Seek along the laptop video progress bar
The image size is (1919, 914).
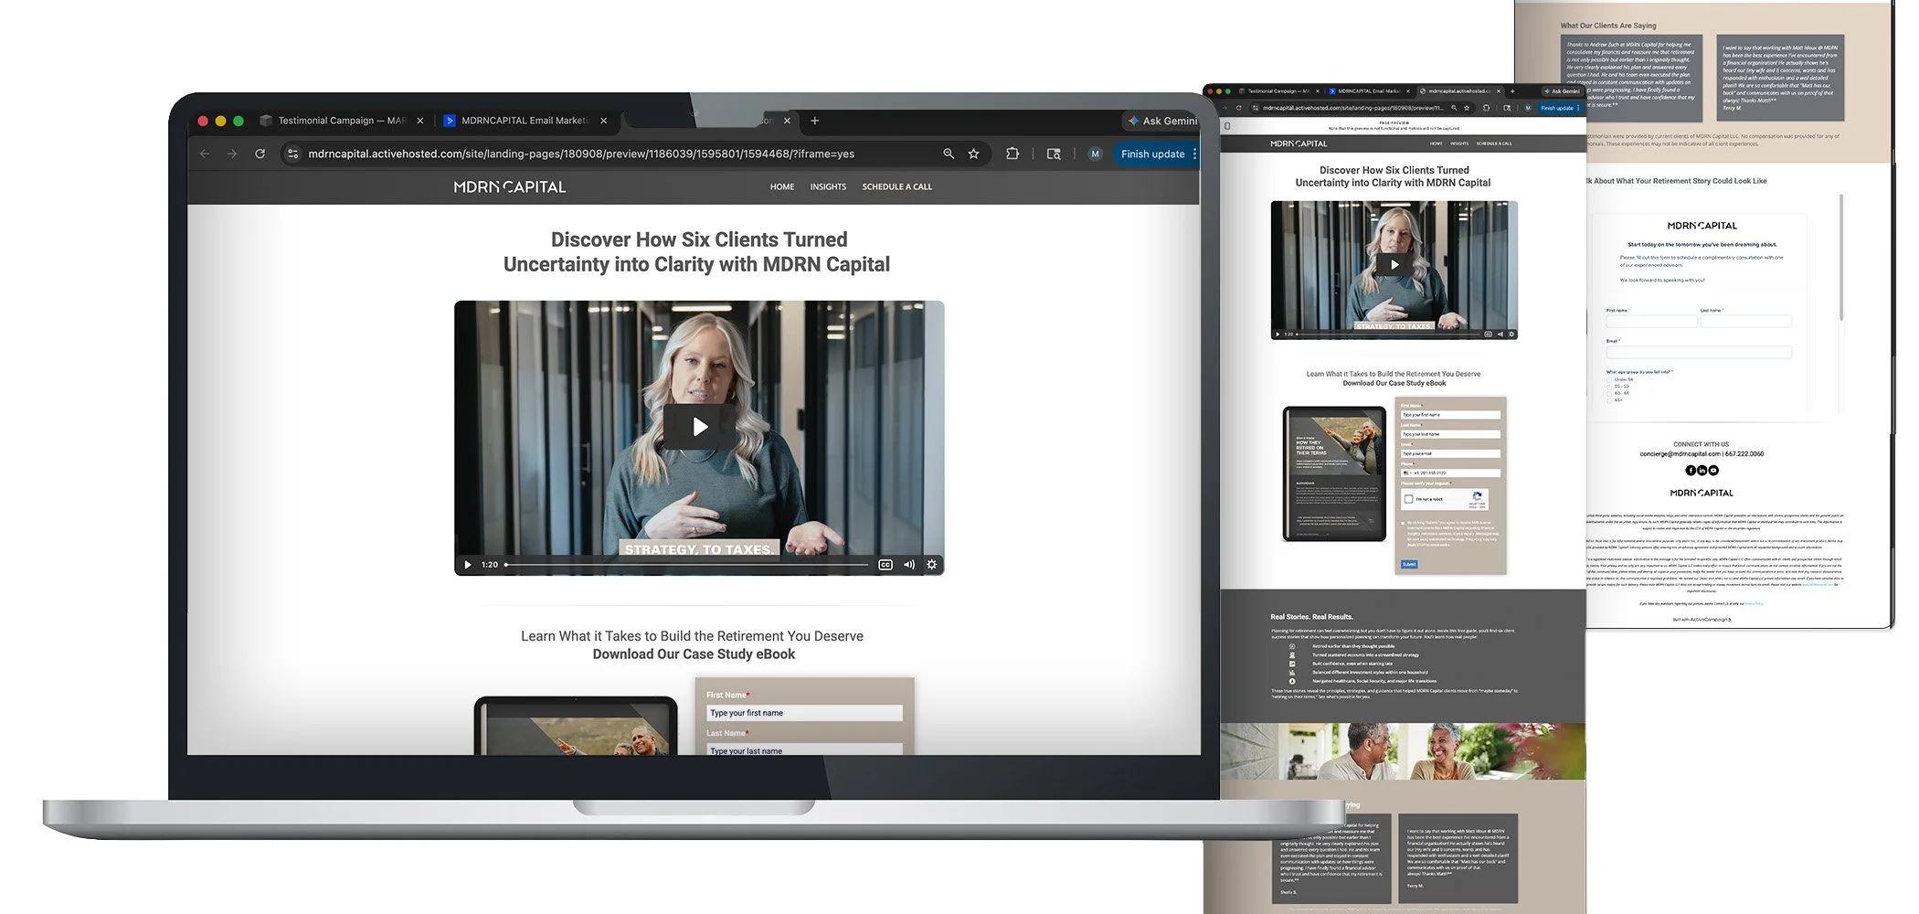687,565
